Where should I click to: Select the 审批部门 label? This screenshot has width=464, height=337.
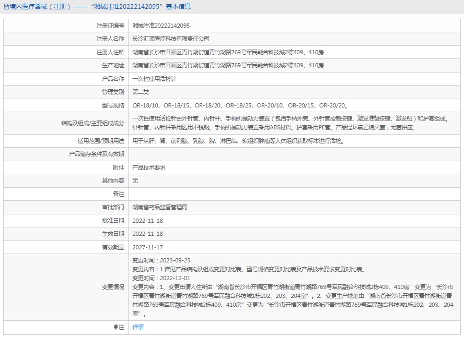(x=113, y=207)
